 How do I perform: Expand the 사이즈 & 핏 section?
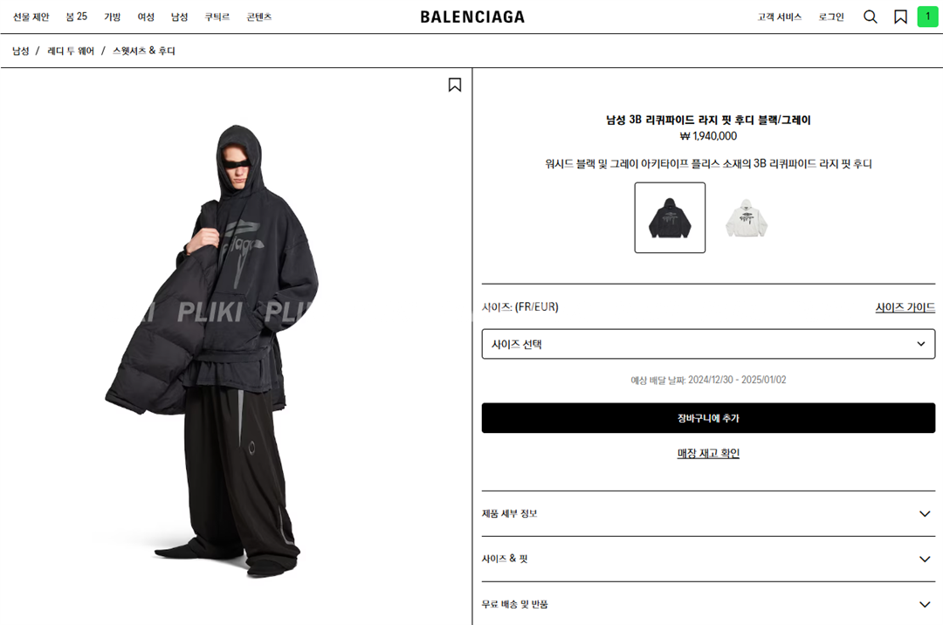tap(708, 559)
